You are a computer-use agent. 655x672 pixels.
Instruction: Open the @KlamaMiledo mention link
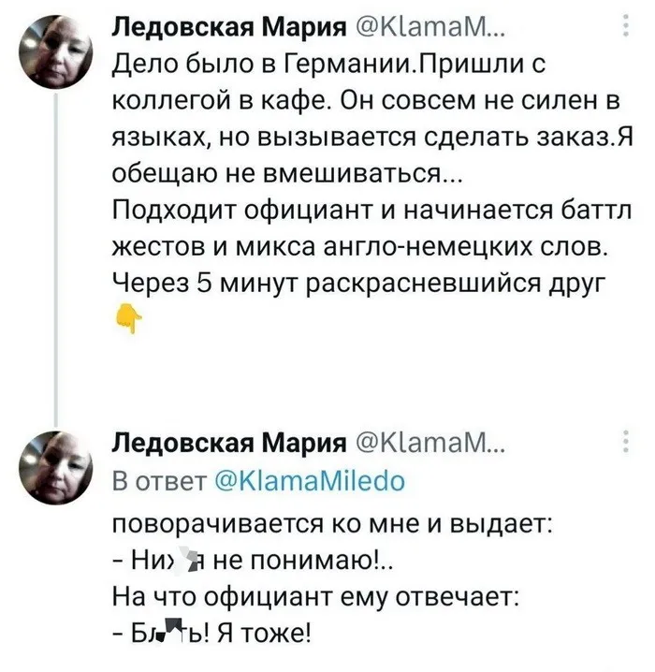[311, 480]
